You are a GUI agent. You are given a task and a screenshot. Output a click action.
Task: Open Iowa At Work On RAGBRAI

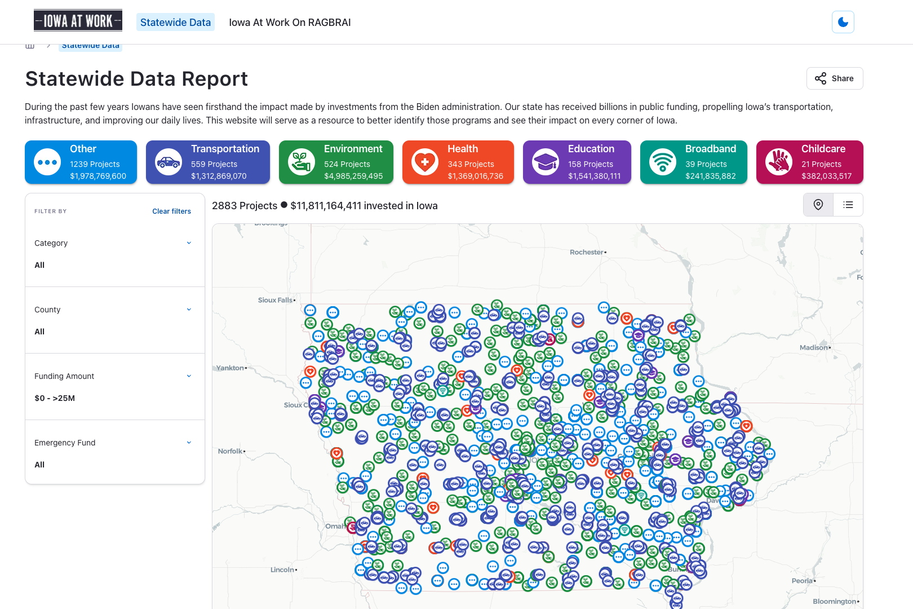click(290, 23)
